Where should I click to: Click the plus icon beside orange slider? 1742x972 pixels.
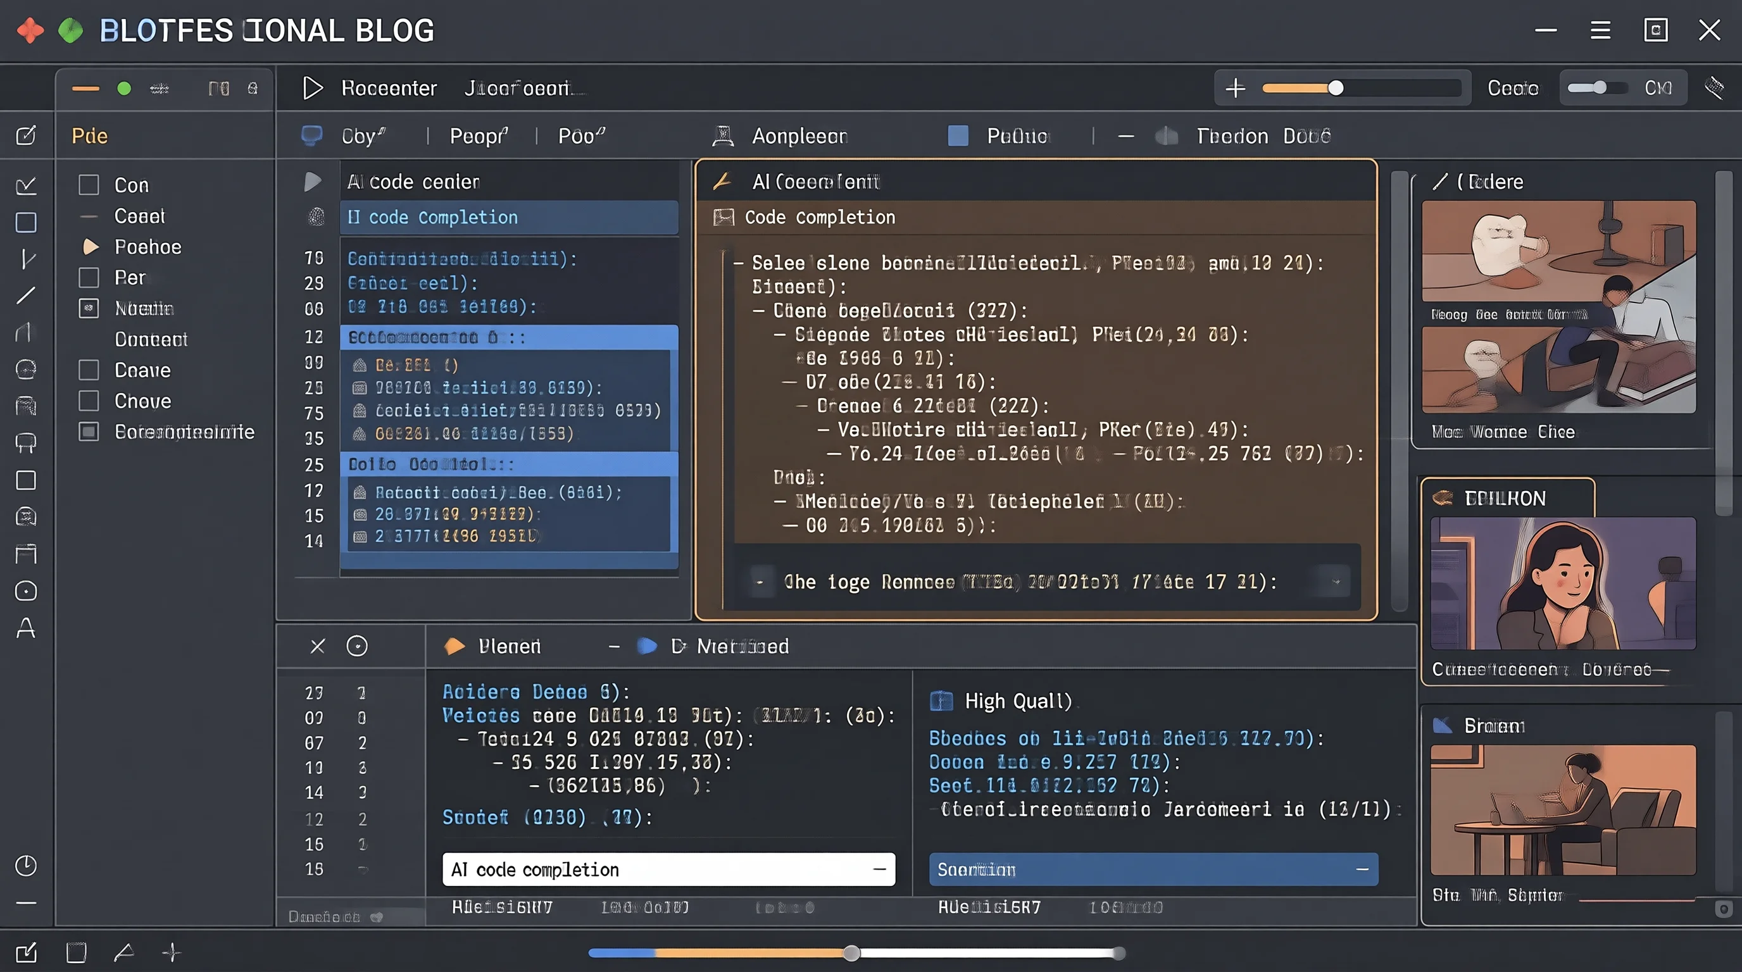tap(1235, 88)
